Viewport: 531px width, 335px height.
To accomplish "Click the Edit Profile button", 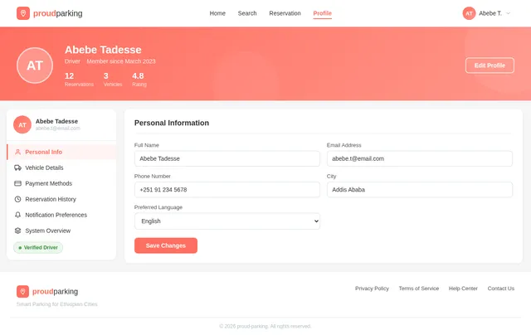I will click(x=490, y=66).
